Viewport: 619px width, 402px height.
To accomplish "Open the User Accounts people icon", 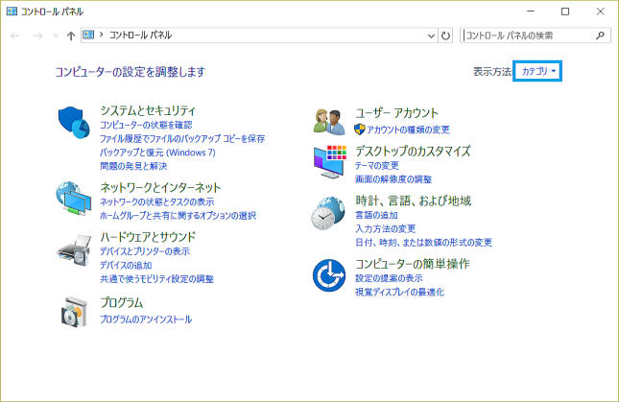I will [x=329, y=122].
